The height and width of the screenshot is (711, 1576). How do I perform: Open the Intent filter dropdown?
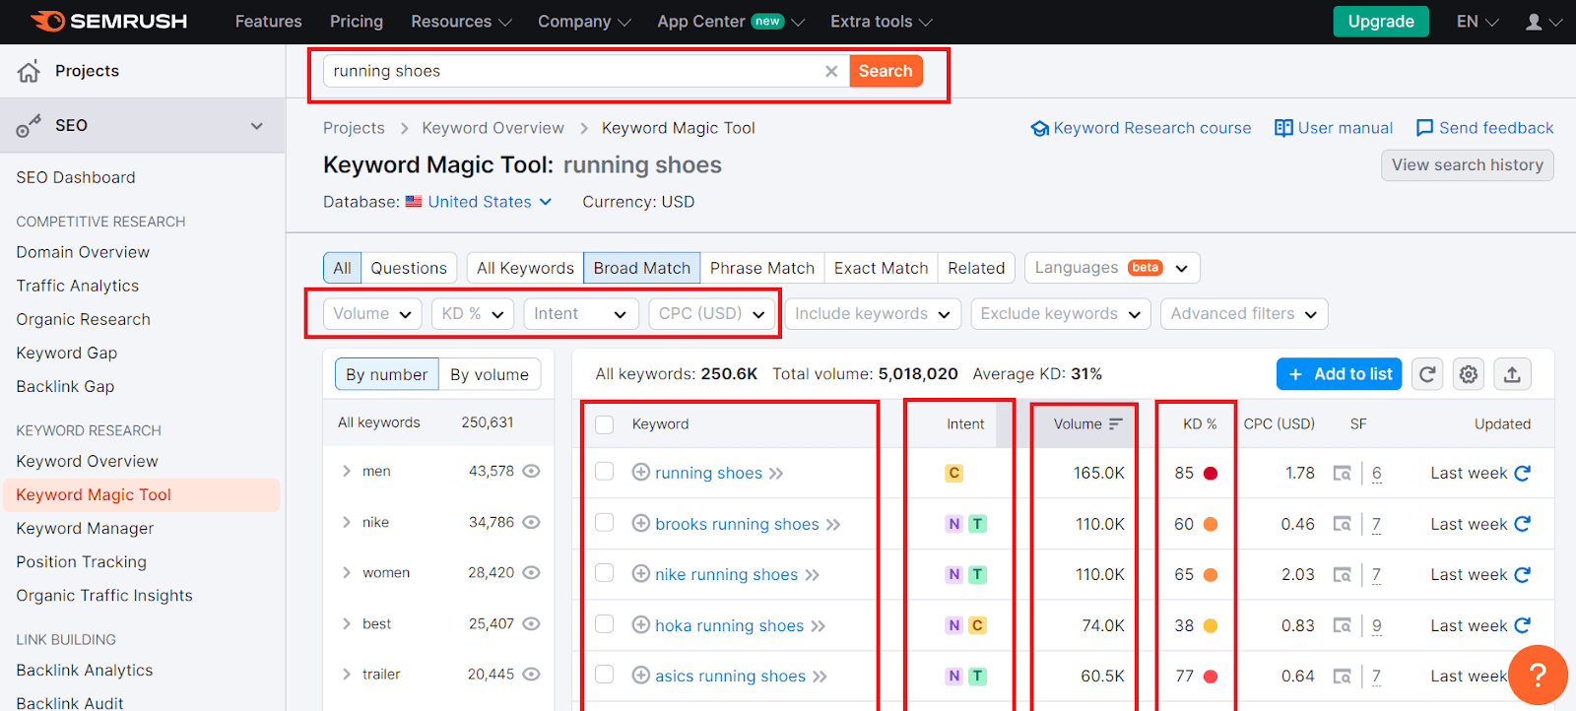(581, 314)
